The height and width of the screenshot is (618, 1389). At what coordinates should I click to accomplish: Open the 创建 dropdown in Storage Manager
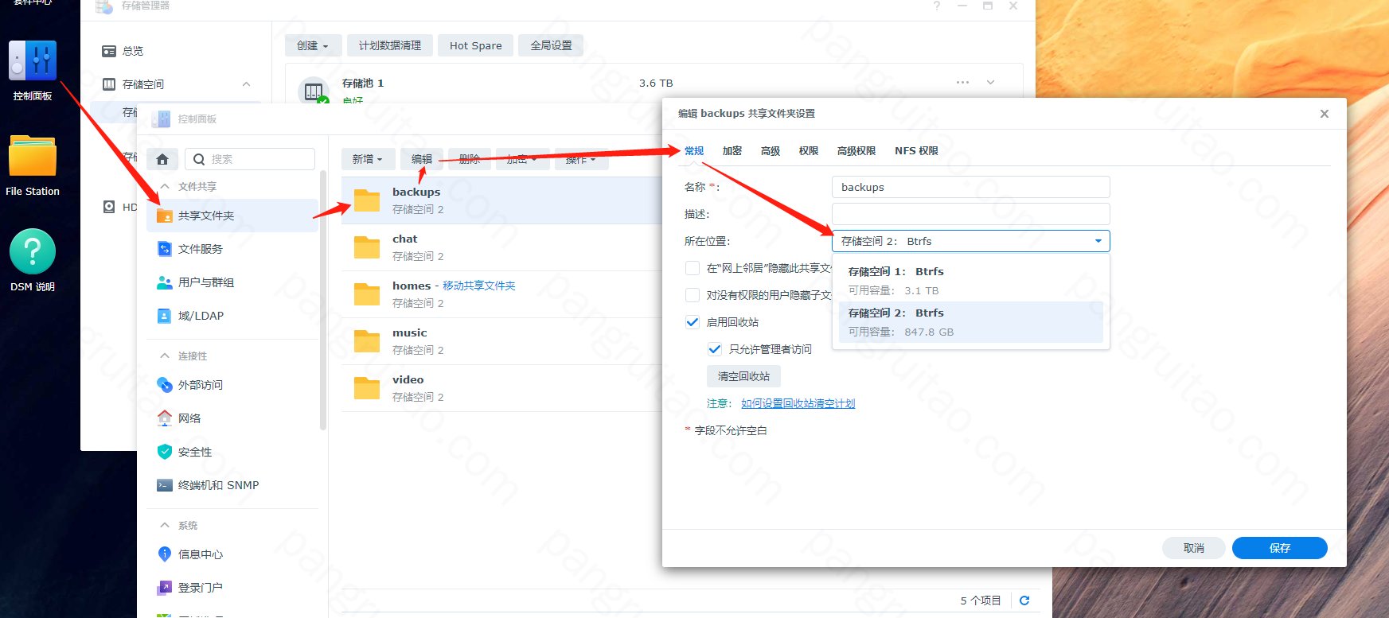[x=313, y=45]
